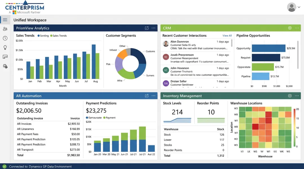Click the Reorder Points value 10
304x169 pixels.
tap(211, 112)
